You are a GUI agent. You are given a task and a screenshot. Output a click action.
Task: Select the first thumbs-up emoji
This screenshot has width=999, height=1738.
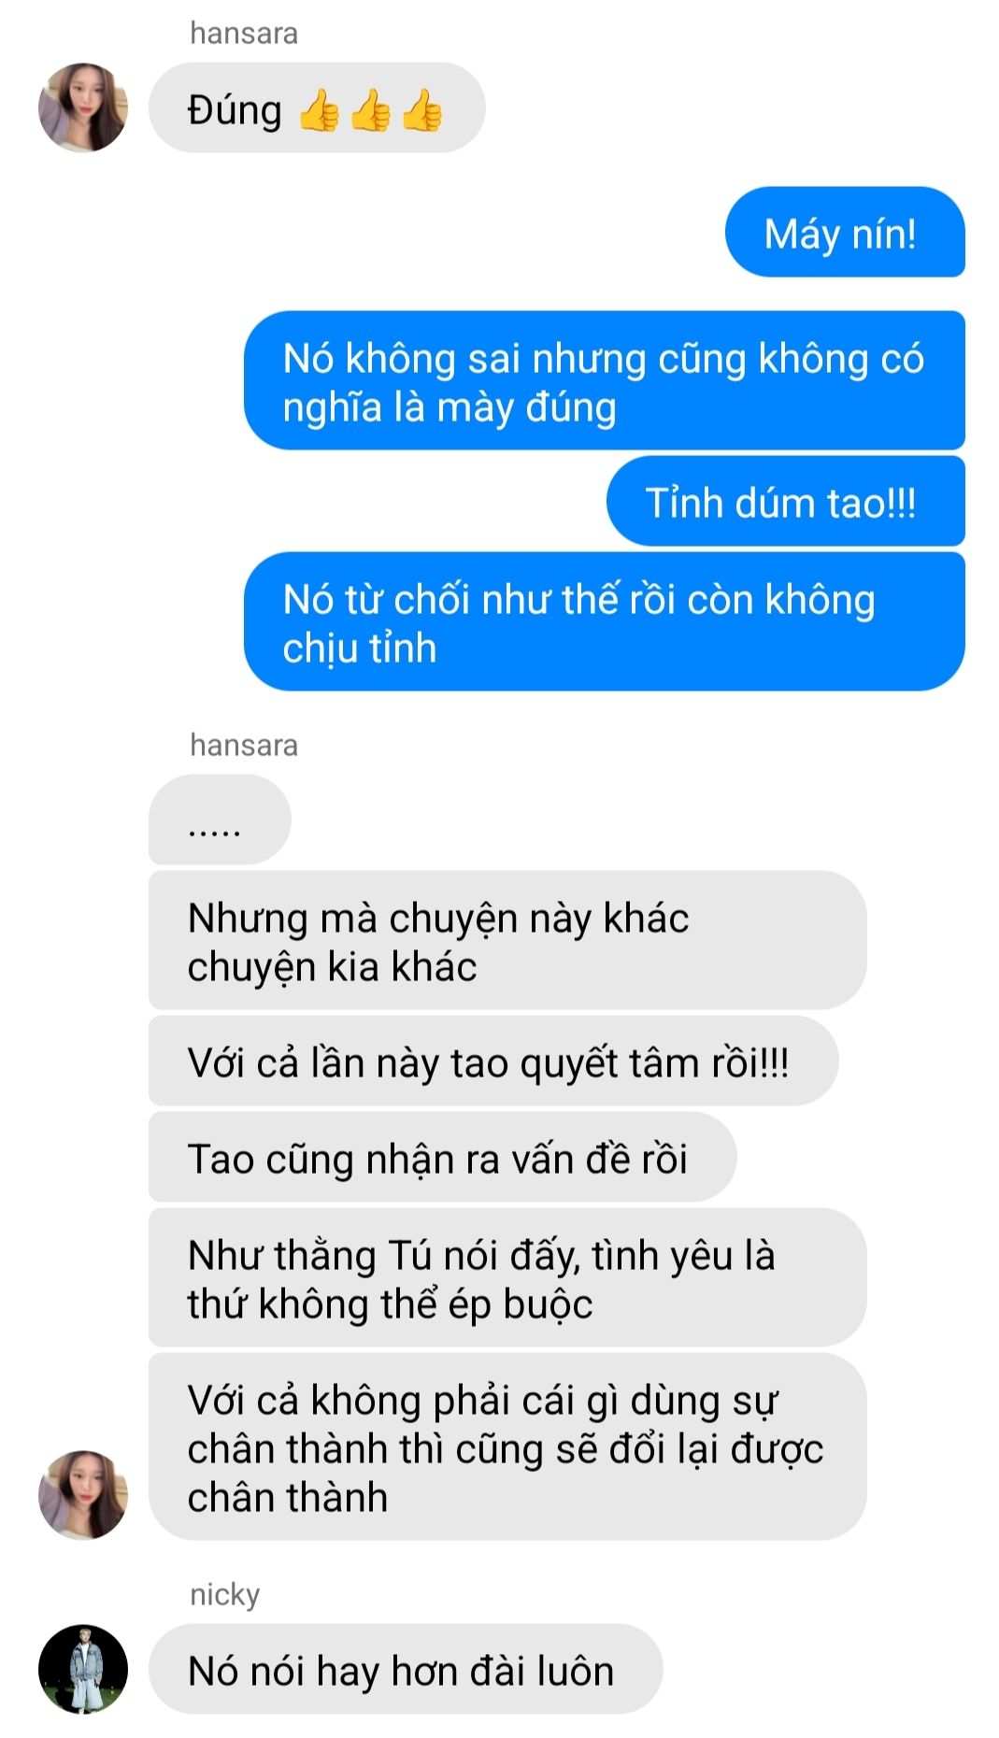click(x=319, y=110)
